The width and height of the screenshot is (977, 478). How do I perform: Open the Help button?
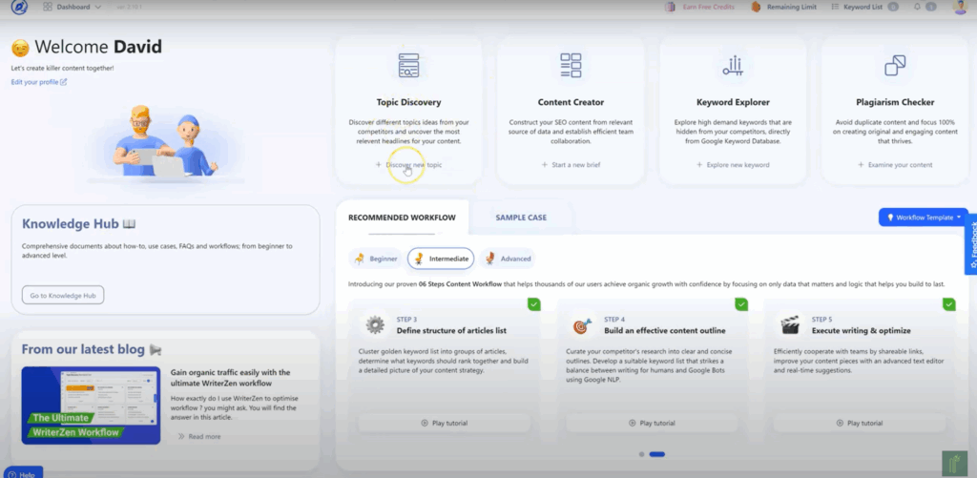pos(23,473)
